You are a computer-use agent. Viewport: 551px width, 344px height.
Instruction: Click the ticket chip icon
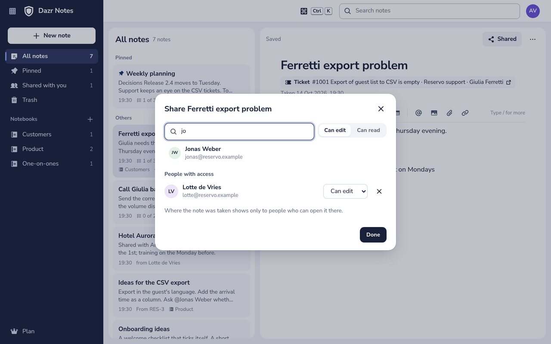click(x=288, y=82)
